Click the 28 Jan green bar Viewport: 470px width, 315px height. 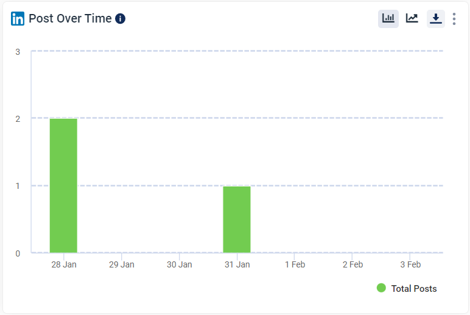coord(63,185)
